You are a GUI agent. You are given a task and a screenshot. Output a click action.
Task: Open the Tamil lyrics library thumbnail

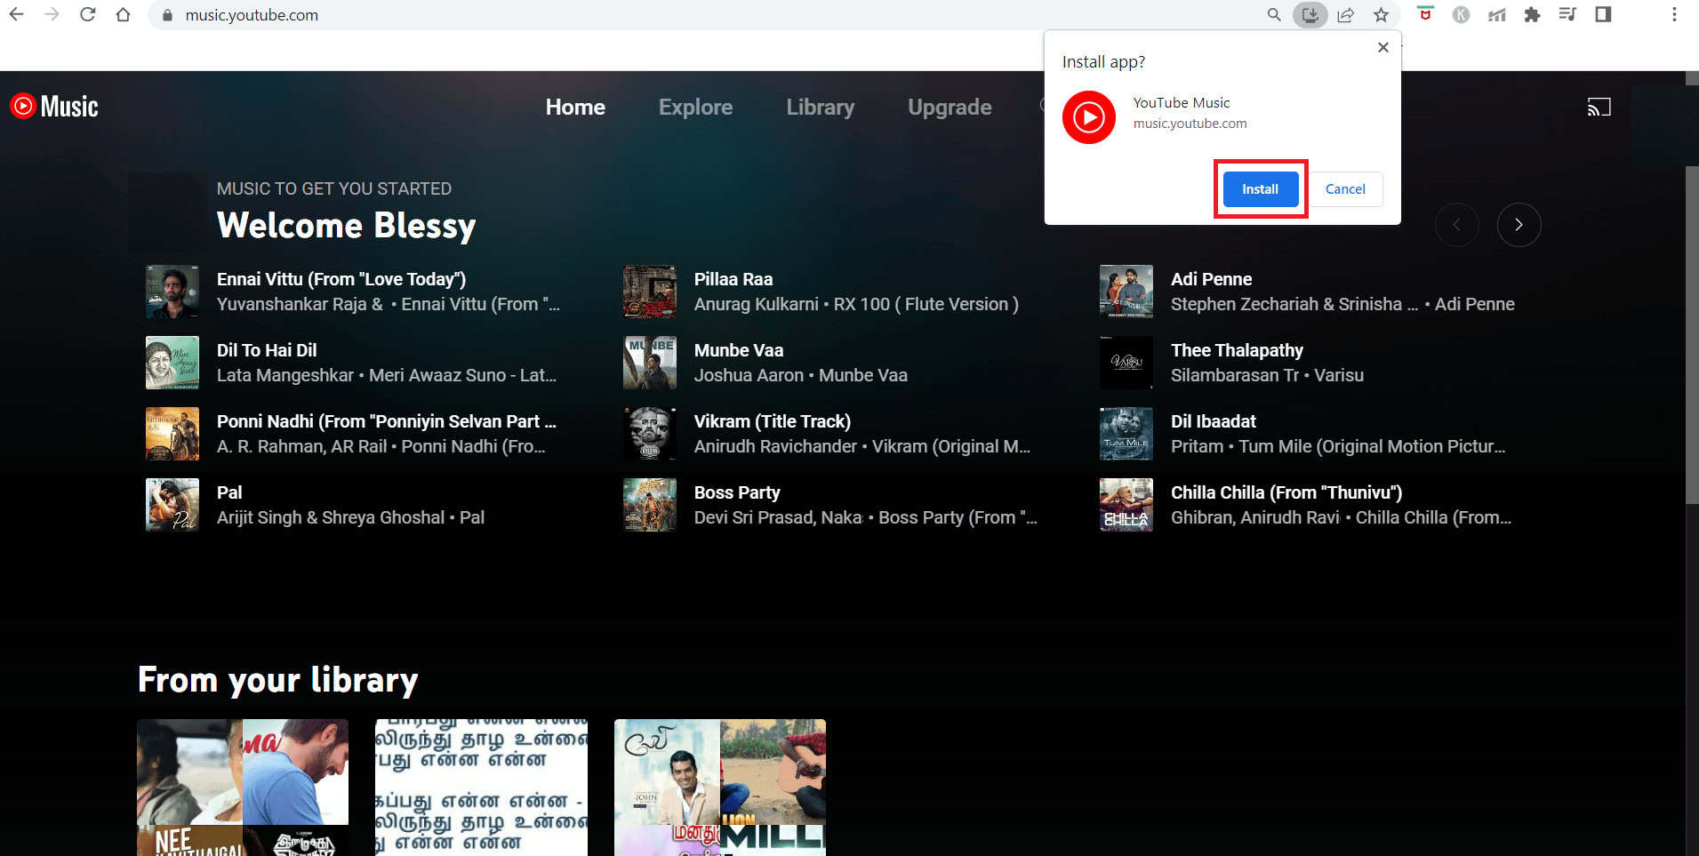pyautogui.click(x=481, y=788)
